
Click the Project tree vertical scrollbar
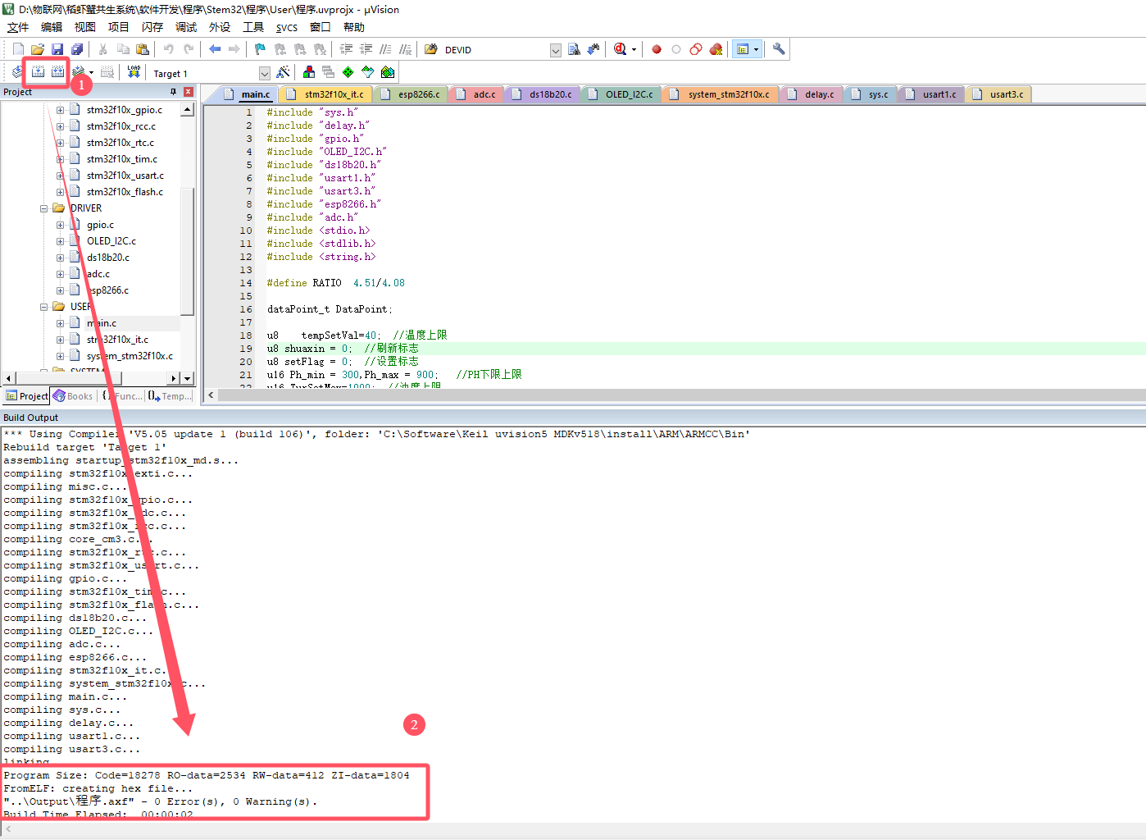click(x=188, y=244)
